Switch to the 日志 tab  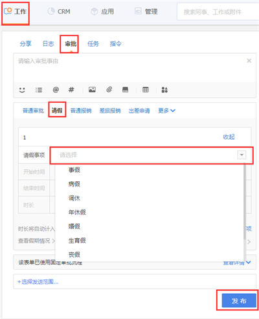[x=48, y=44]
